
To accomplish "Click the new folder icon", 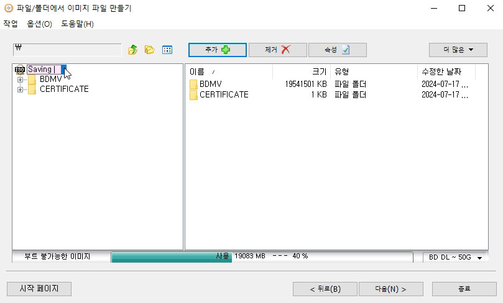I will [149, 50].
